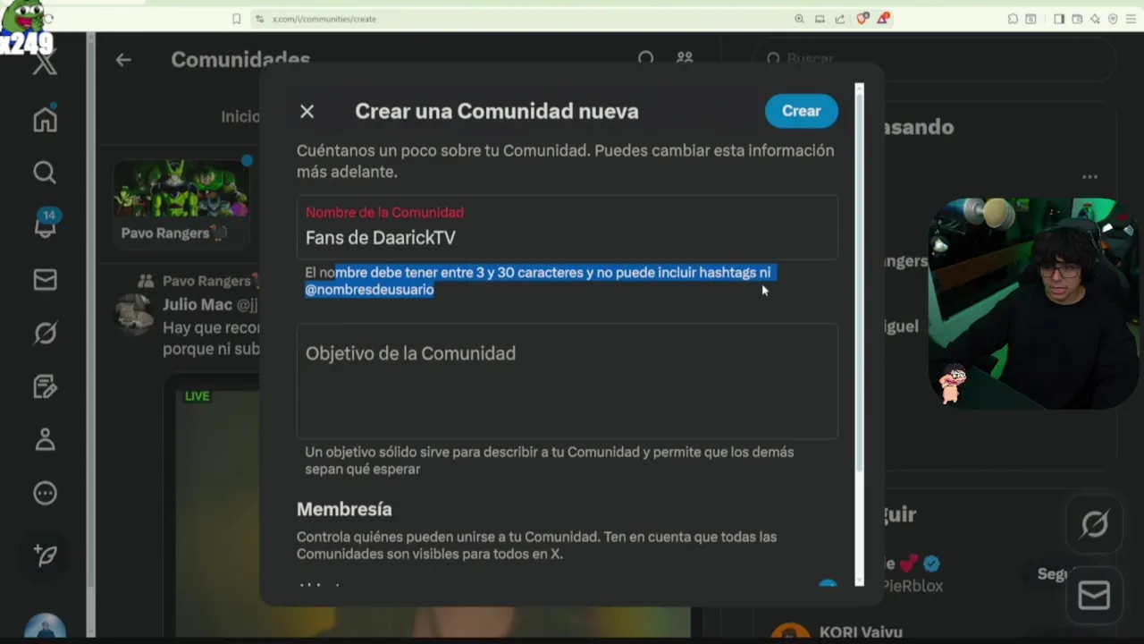Open the floating Grok button at right

(x=1095, y=524)
